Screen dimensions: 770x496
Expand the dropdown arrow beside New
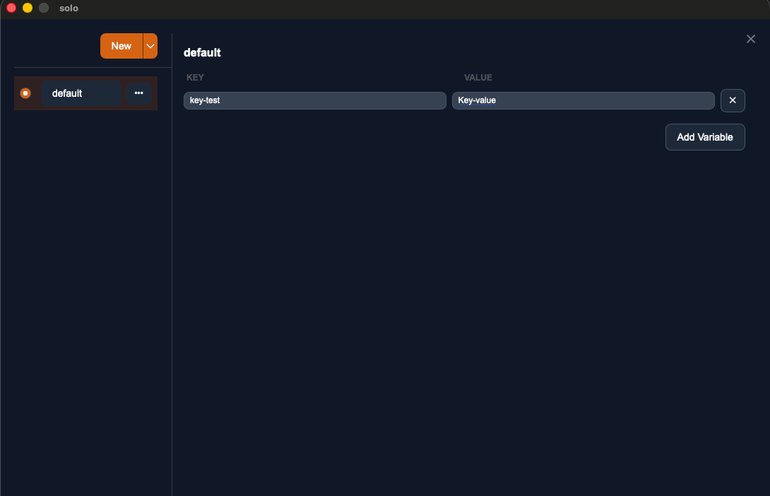[150, 46]
